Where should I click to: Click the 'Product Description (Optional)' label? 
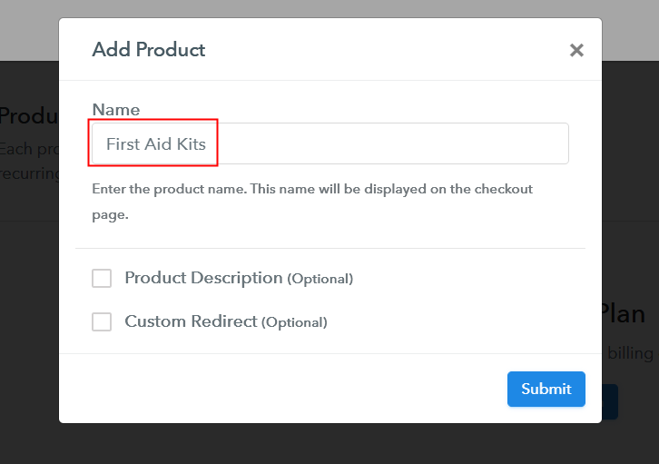[239, 278]
